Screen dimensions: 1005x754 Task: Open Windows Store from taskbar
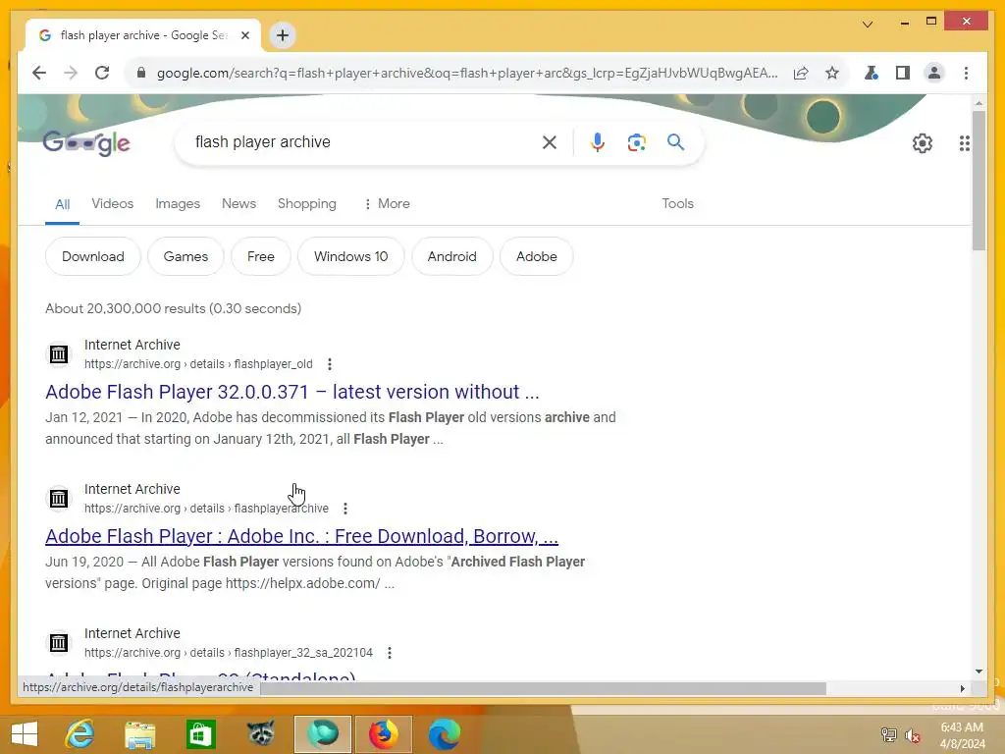point(200,734)
